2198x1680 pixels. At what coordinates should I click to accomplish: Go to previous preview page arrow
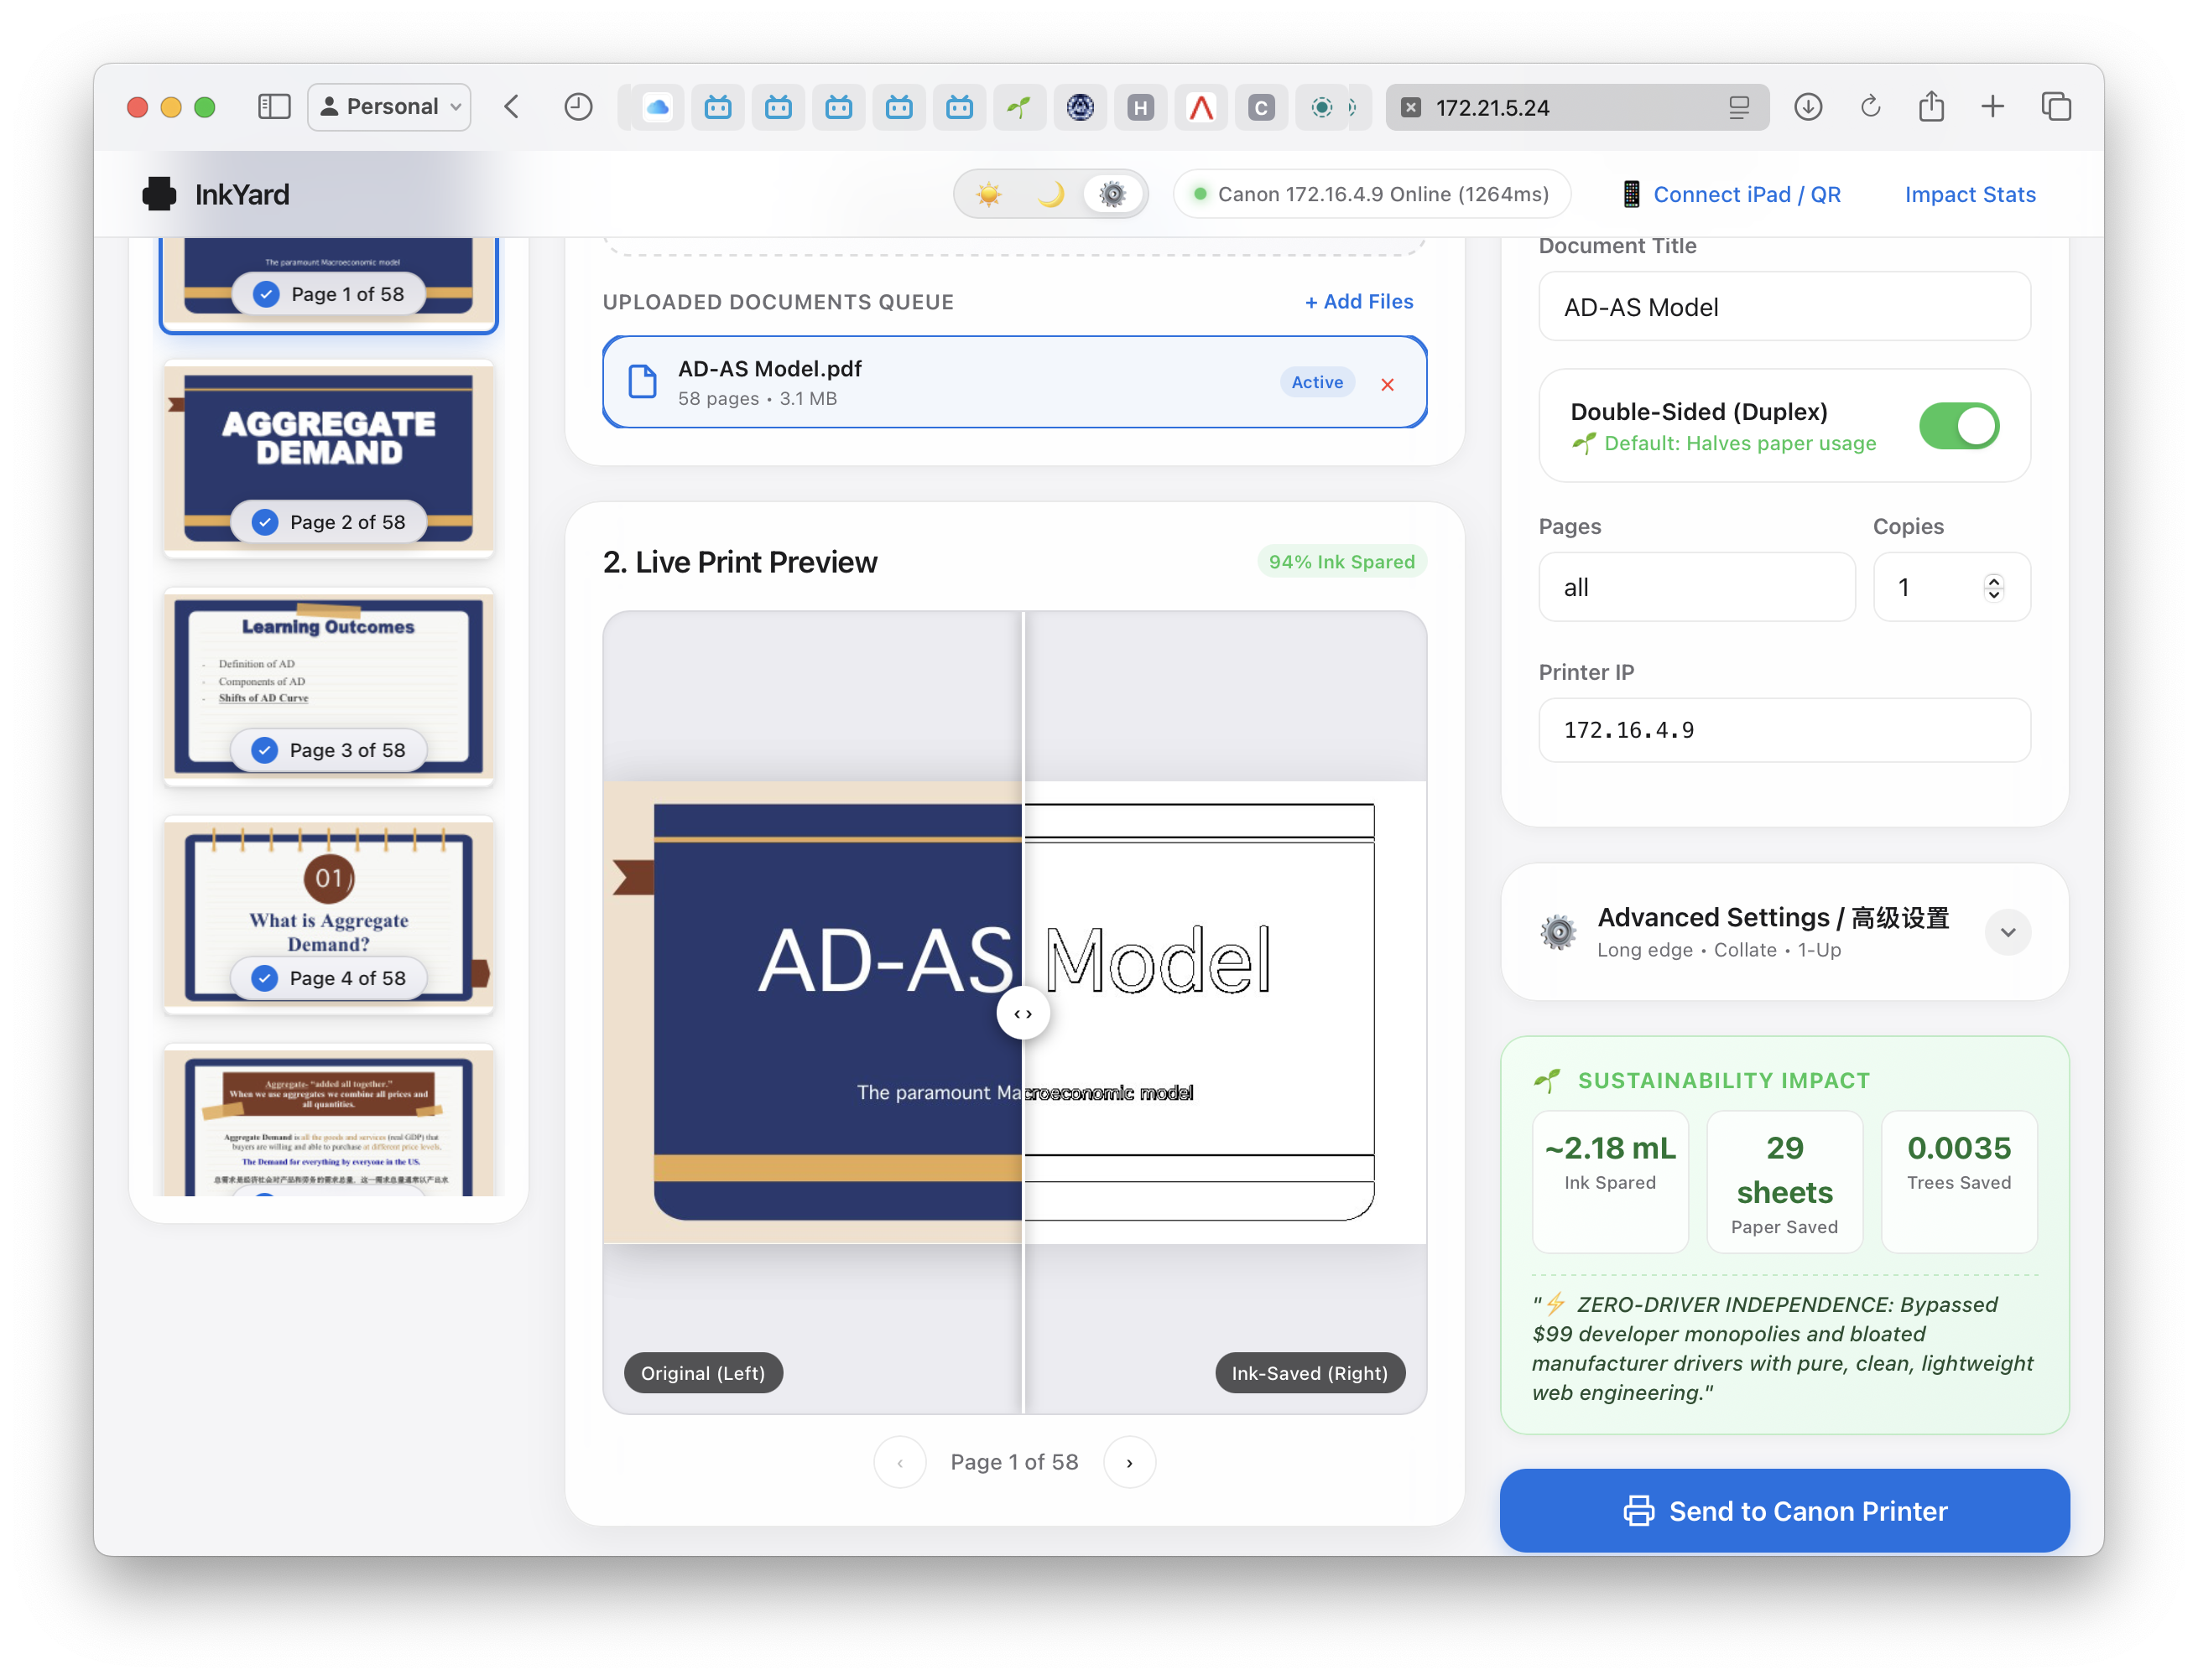(900, 1463)
